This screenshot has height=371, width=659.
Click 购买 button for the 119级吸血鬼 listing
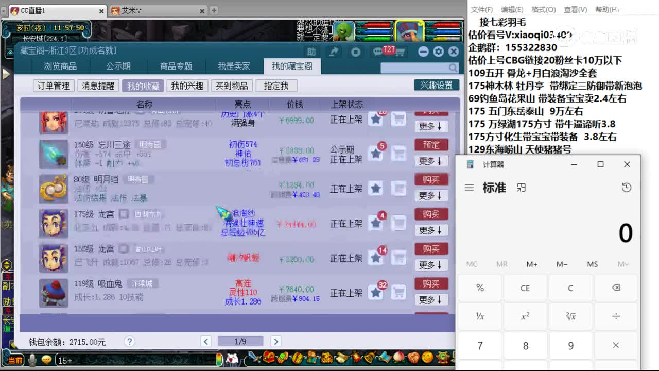tap(431, 283)
